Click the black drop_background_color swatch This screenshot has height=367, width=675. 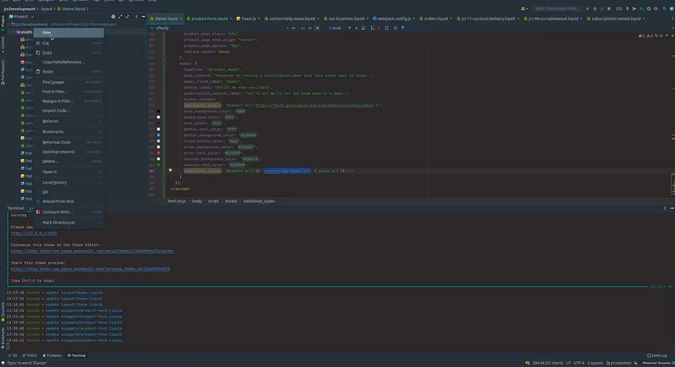pyautogui.click(x=159, y=111)
